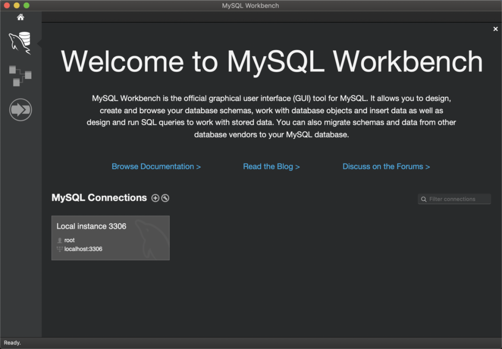Dismiss the welcome message with X
This screenshot has height=349, width=502.
point(495,29)
